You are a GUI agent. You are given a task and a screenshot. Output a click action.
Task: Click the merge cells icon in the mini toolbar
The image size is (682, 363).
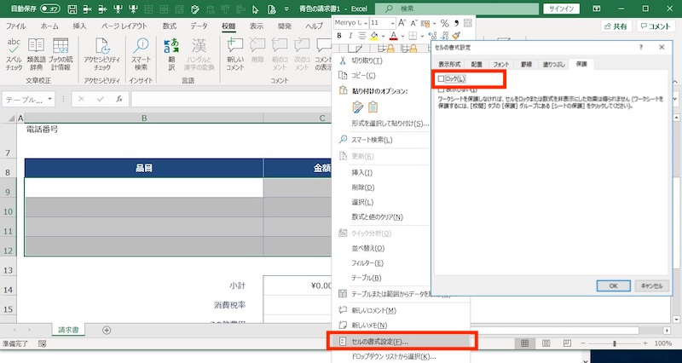[468, 23]
